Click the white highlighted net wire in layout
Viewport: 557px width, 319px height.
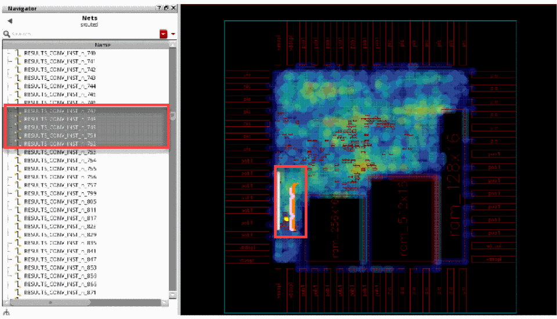tap(279, 201)
